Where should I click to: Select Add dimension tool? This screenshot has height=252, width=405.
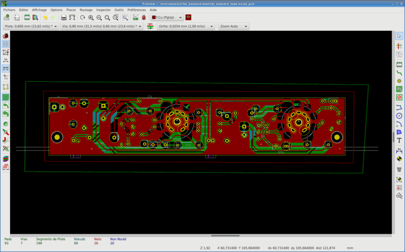click(399, 151)
